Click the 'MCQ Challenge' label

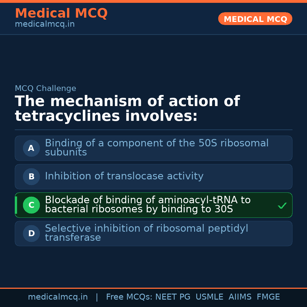click(45, 88)
